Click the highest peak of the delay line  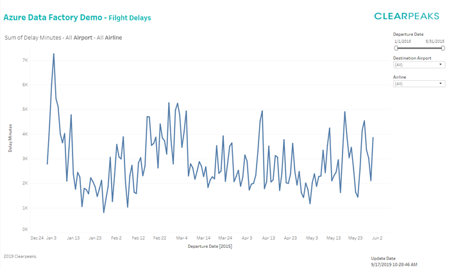(x=53, y=54)
